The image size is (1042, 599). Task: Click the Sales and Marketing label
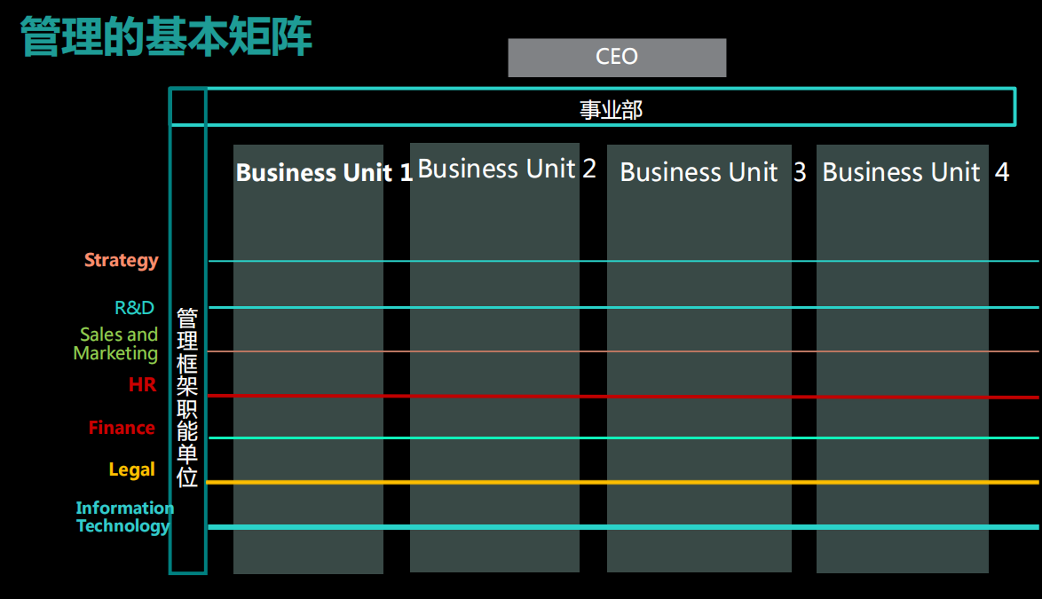(116, 344)
